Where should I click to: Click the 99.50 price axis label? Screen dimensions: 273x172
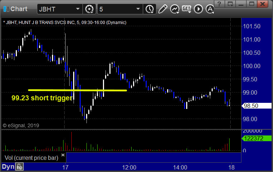point(250,79)
